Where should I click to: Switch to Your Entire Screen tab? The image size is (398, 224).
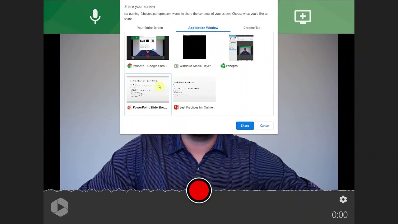click(150, 28)
